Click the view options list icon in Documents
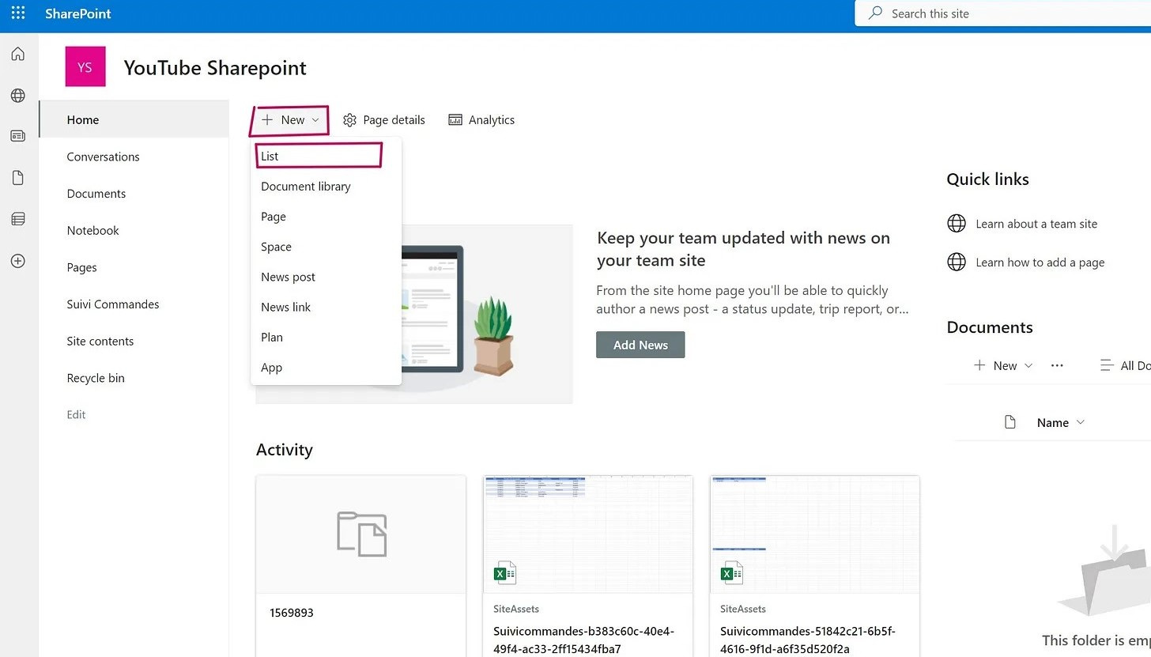Viewport: 1151px width, 657px height. click(x=1107, y=365)
